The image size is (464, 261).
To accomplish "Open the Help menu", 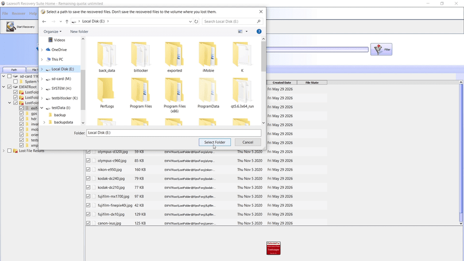I will click(33, 13).
